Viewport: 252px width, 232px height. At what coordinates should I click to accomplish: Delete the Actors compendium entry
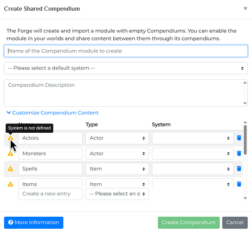(239, 138)
